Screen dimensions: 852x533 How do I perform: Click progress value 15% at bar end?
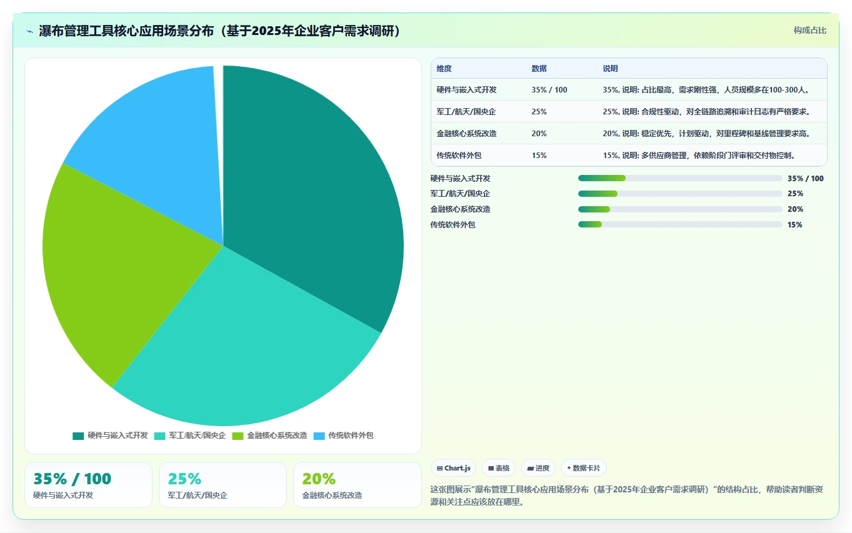[x=795, y=225]
